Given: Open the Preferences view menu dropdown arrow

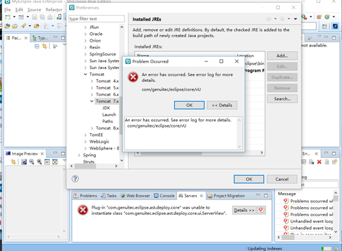Looking at the screenshot, I should [295, 19].
